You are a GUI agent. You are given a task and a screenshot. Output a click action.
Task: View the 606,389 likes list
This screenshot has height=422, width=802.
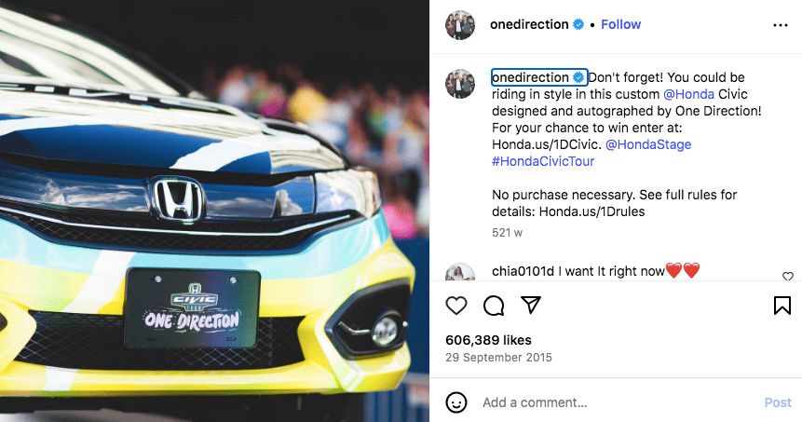488,340
